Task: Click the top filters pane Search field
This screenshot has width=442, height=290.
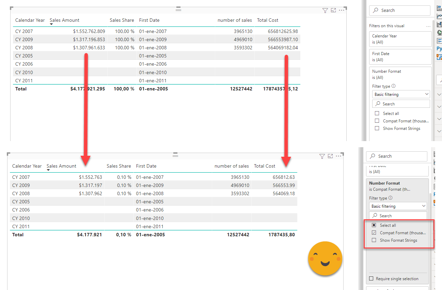Action: click(x=400, y=11)
